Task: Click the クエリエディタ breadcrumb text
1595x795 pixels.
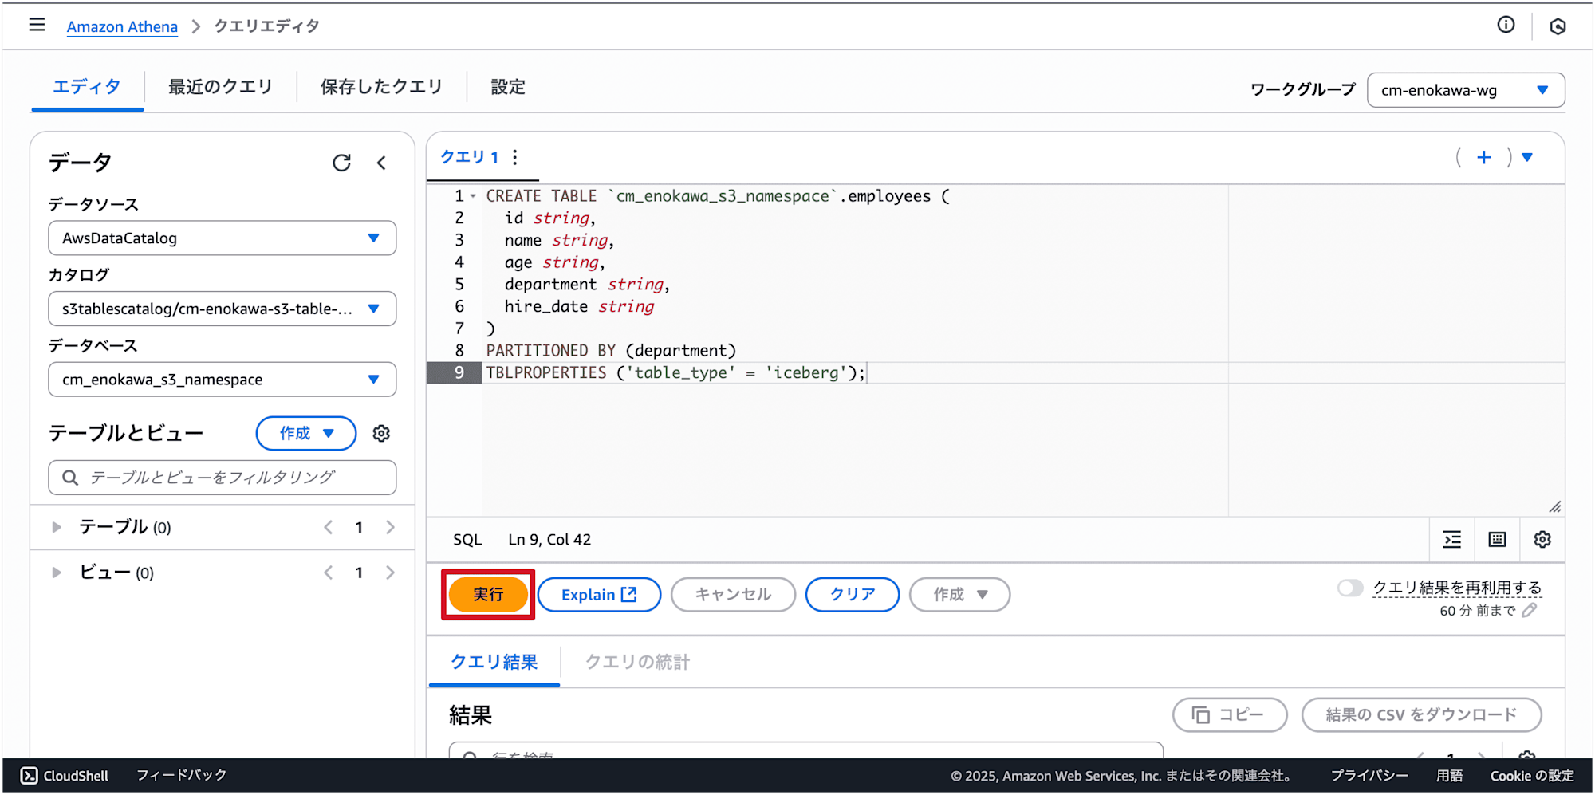Action: click(x=267, y=26)
